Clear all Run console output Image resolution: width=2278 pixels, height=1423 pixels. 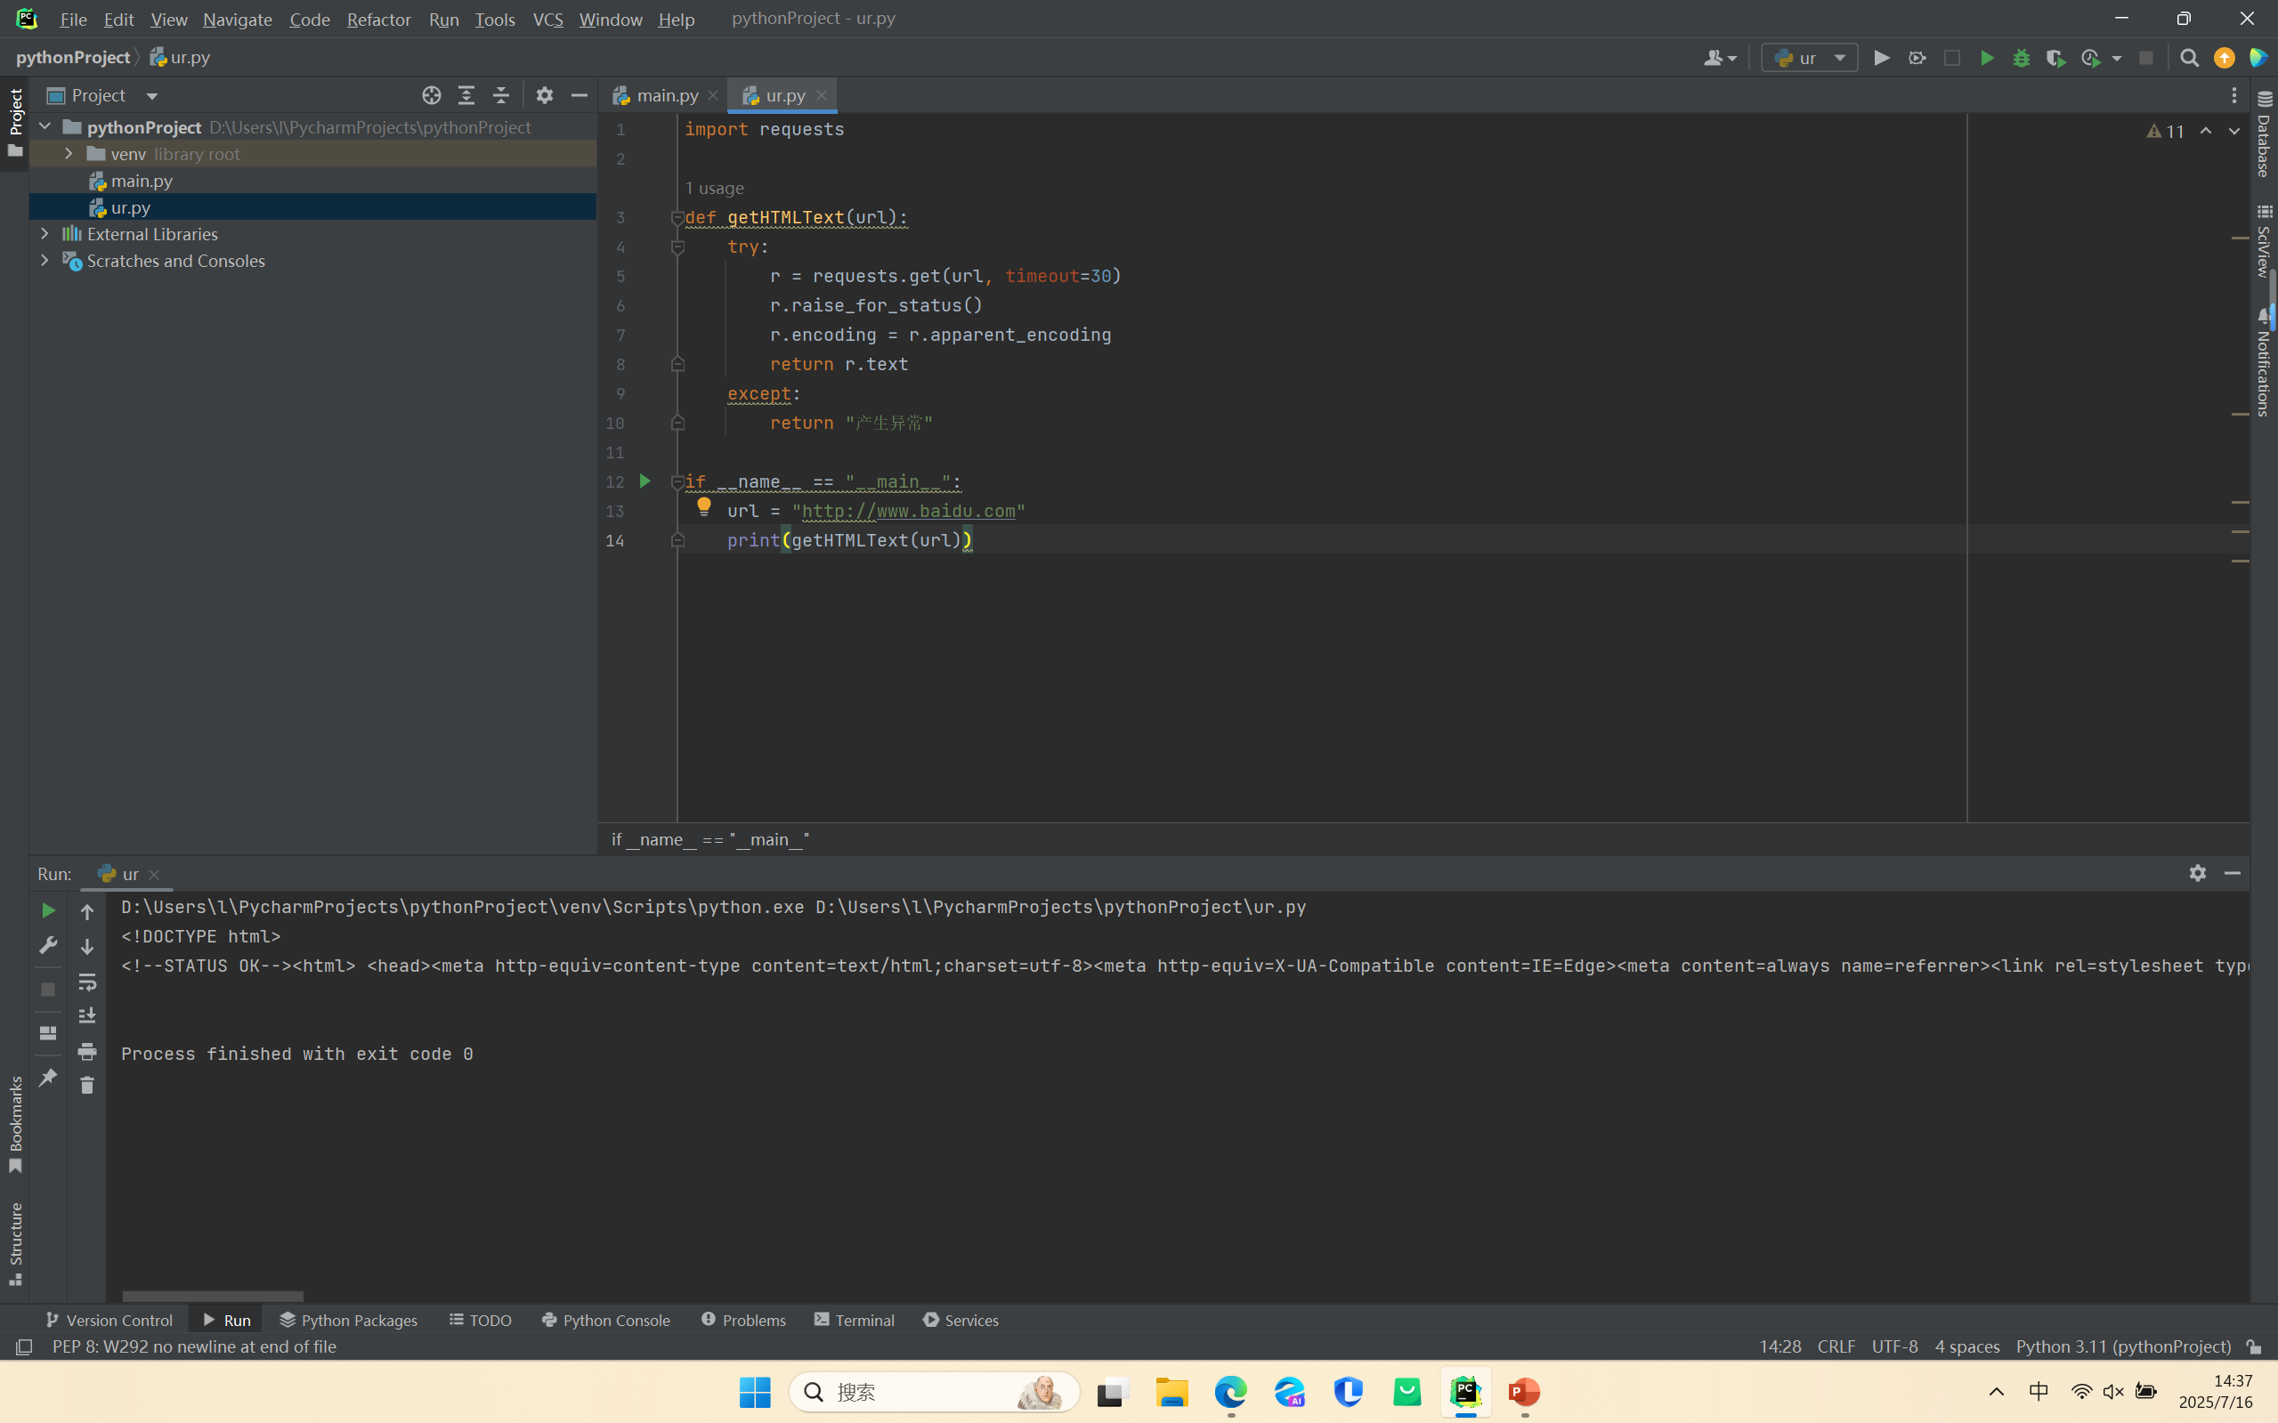(x=86, y=1085)
